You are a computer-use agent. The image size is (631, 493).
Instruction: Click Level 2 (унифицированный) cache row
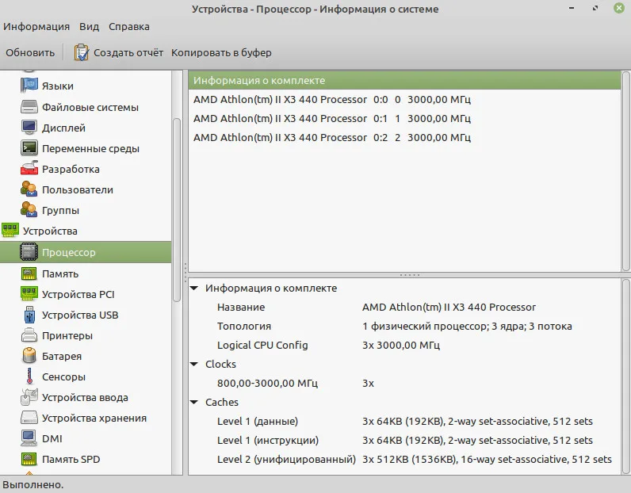click(x=404, y=459)
